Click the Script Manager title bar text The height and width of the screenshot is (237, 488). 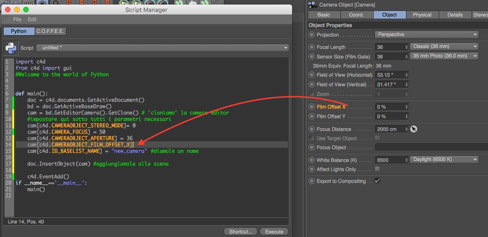(146, 10)
